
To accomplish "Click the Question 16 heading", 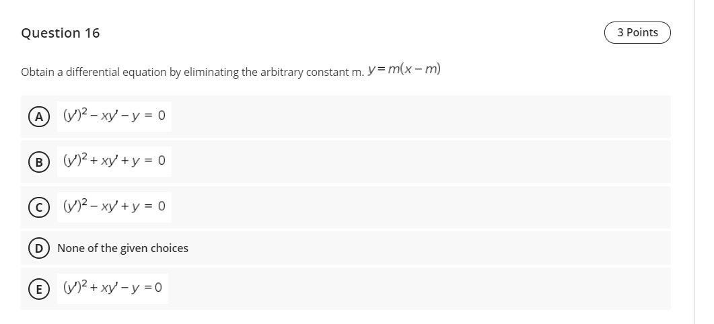I will point(60,33).
